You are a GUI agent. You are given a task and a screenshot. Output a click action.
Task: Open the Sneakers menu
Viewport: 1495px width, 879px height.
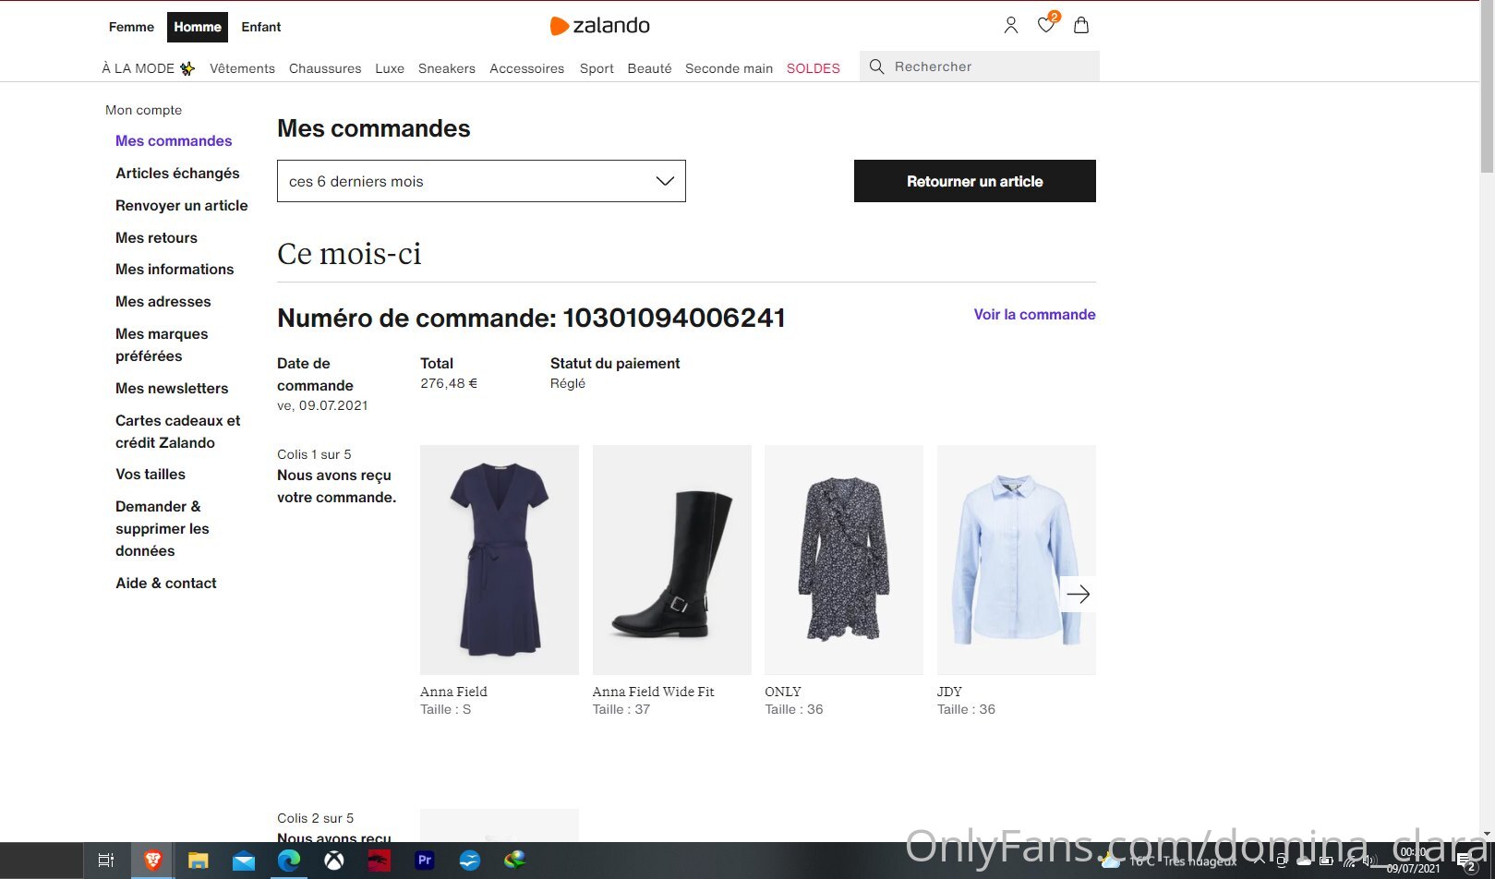(447, 68)
